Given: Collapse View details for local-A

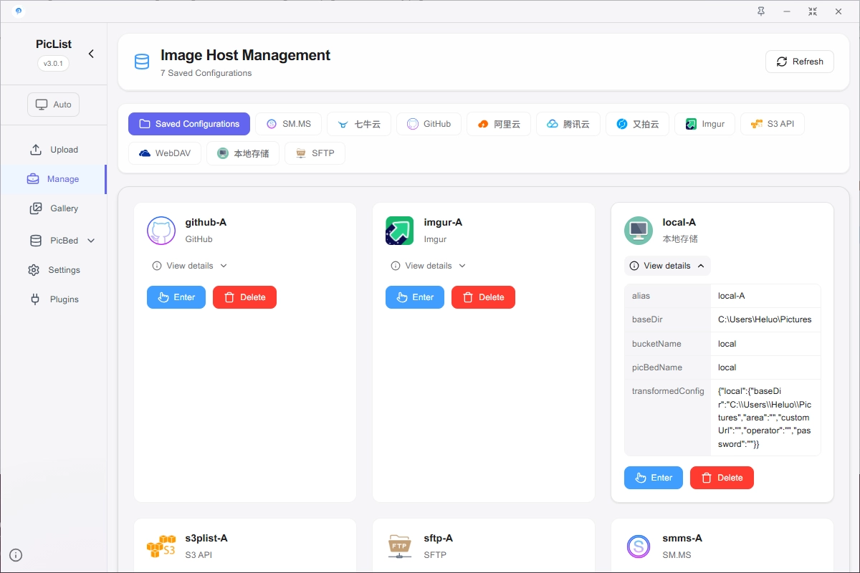Looking at the screenshot, I should click(667, 266).
